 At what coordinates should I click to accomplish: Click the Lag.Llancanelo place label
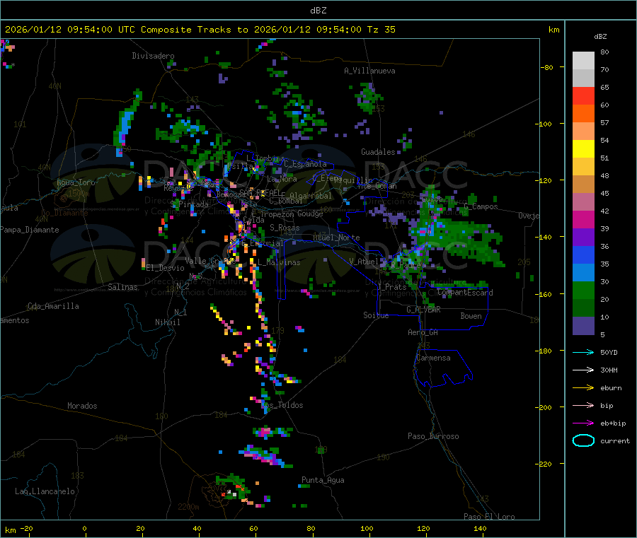[45, 491]
